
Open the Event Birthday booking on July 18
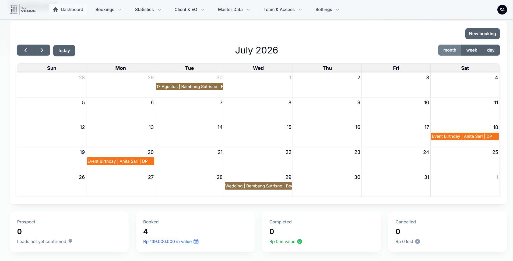465,136
